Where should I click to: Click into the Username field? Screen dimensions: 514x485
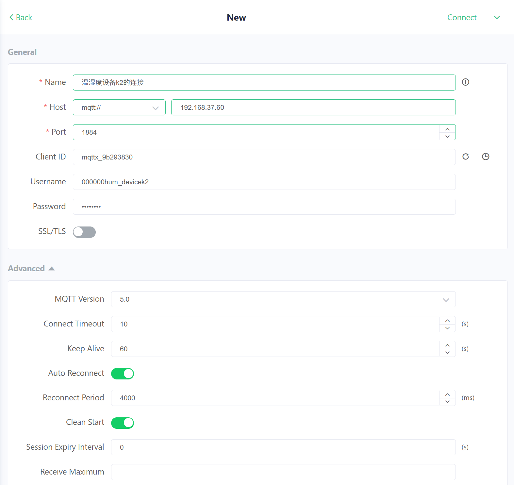(264, 182)
